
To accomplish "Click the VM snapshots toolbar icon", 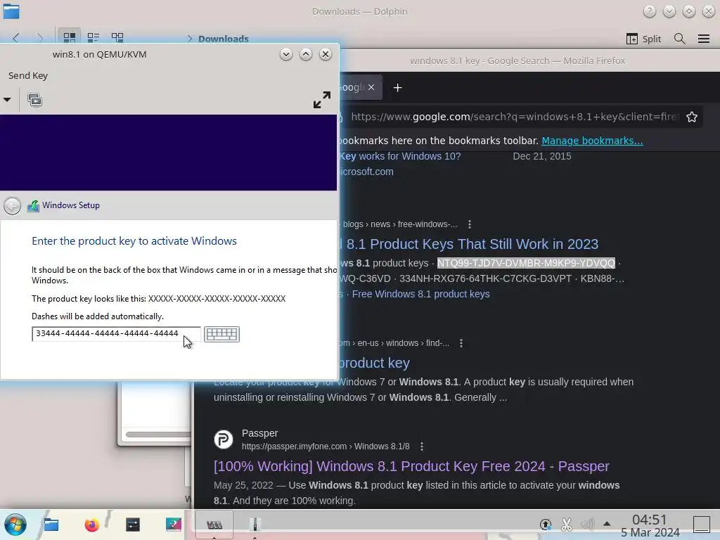I will (35, 100).
